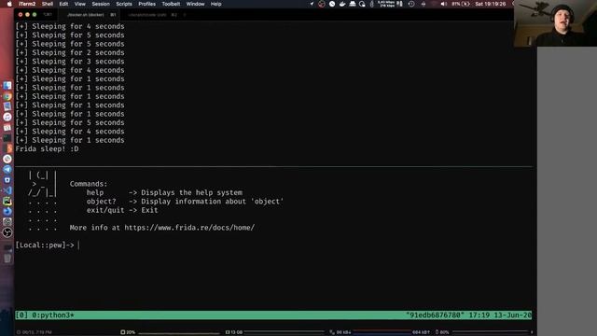
Task: Open the Shell menu
Action: pyautogui.click(x=48, y=4)
